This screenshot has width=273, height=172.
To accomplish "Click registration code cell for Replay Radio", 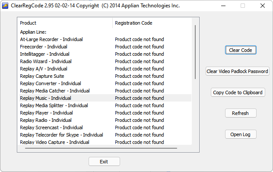I will pos(140,120).
